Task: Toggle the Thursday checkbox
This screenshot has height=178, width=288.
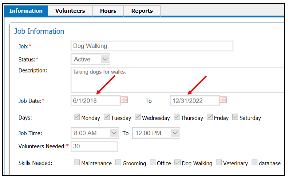Action: (176, 117)
